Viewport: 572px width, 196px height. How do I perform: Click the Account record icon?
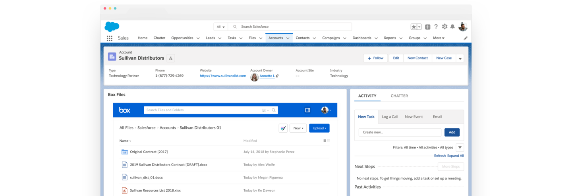(112, 57)
